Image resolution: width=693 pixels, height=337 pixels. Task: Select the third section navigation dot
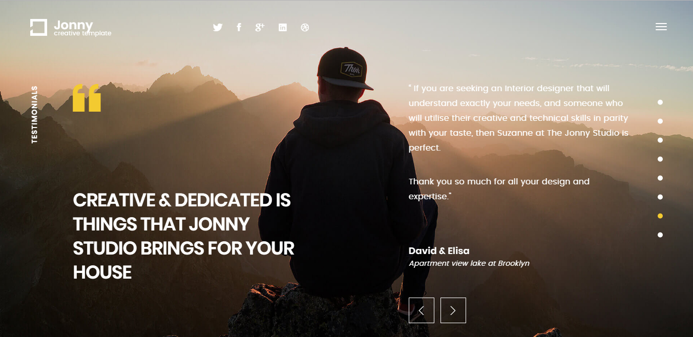660,140
